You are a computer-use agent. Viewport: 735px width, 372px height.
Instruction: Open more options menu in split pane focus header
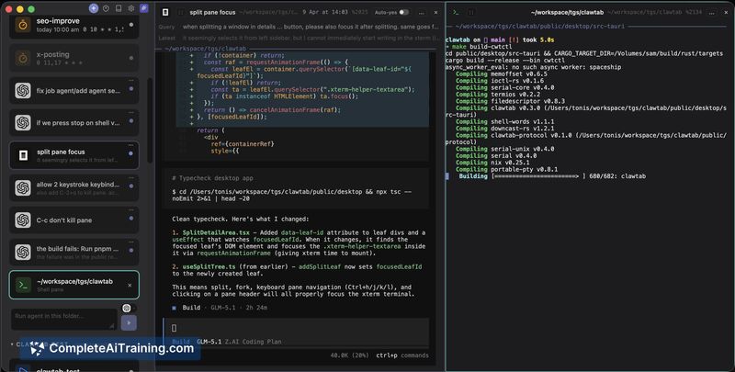[x=422, y=13]
